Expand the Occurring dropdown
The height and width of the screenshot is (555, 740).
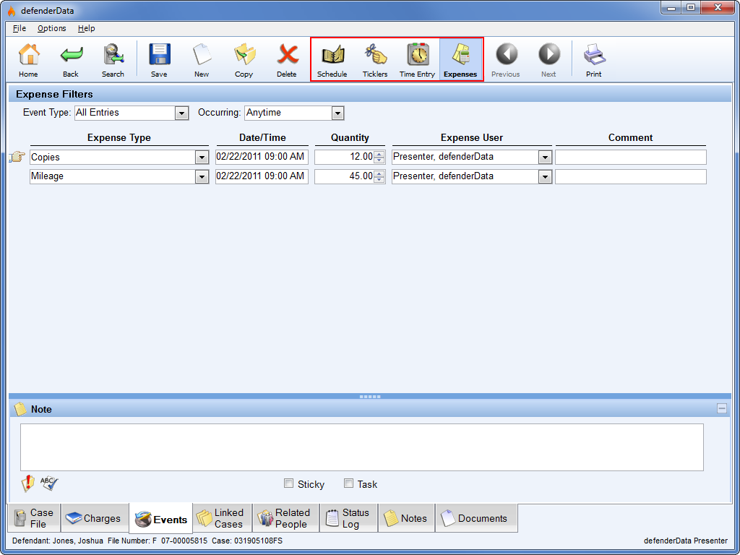(337, 113)
